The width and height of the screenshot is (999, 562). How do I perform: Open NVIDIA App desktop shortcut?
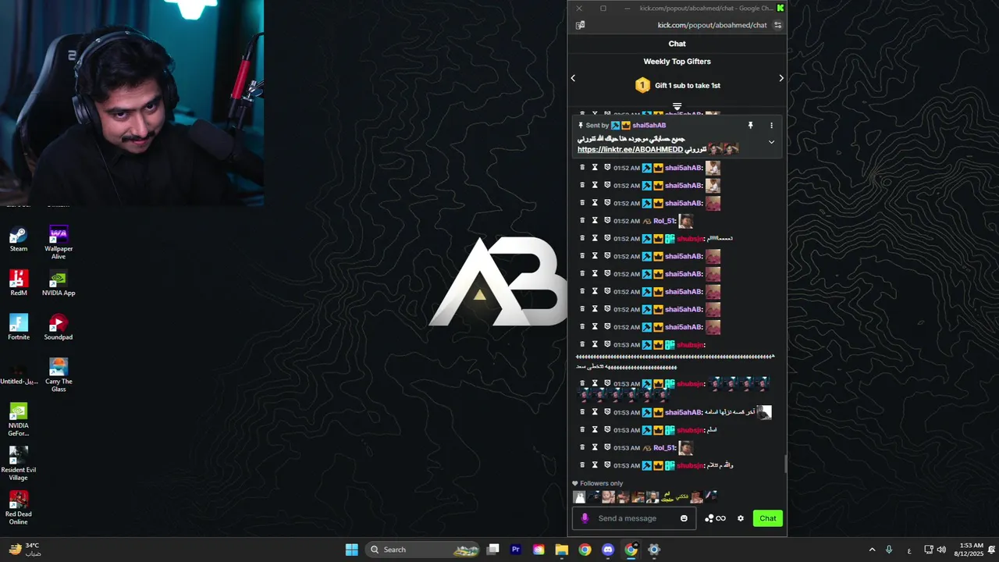(59, 283)
